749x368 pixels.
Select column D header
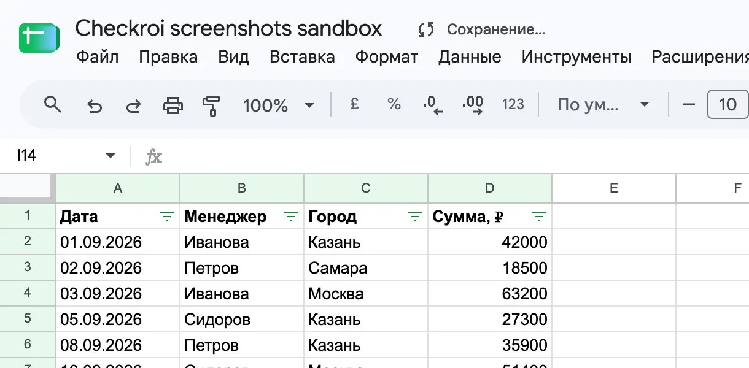click(x=490, y=188)
